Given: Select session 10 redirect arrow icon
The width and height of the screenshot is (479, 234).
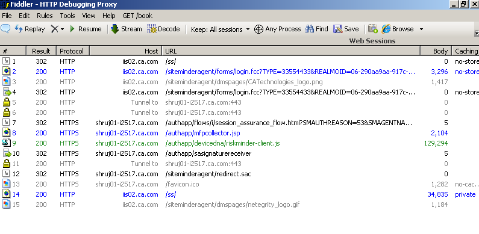Looking at the screenshot, I should point(7,153).
